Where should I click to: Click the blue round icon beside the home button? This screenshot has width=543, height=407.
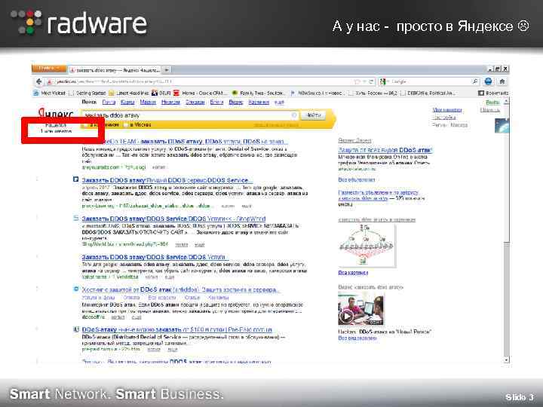488,81
